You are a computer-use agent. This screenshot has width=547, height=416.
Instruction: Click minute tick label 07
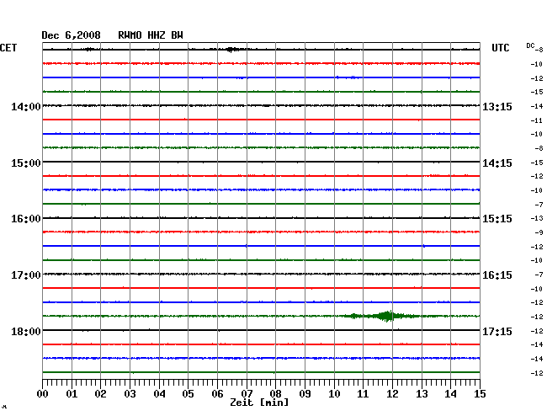[x=247, y=393]
